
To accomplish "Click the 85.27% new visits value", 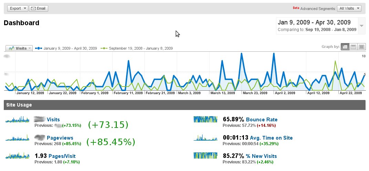I will pyautogui.click(x=234, y=156).
